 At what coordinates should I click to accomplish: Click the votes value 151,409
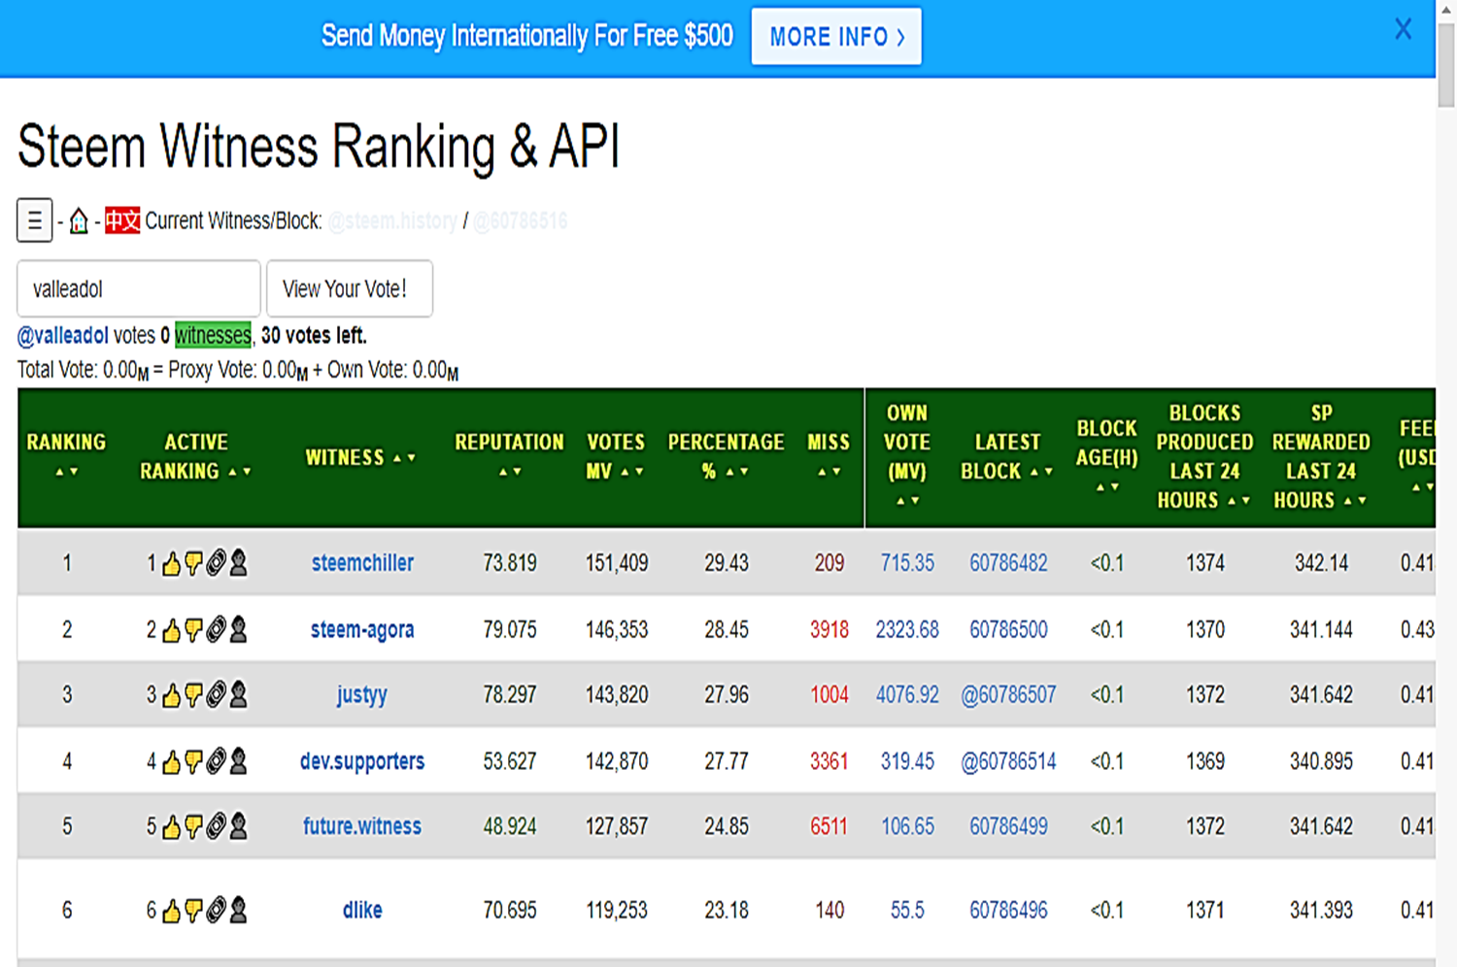[x=617, y=563]
